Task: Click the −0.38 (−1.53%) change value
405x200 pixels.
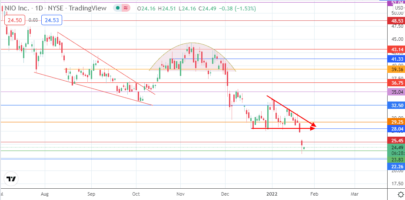Action: point(237,9)
